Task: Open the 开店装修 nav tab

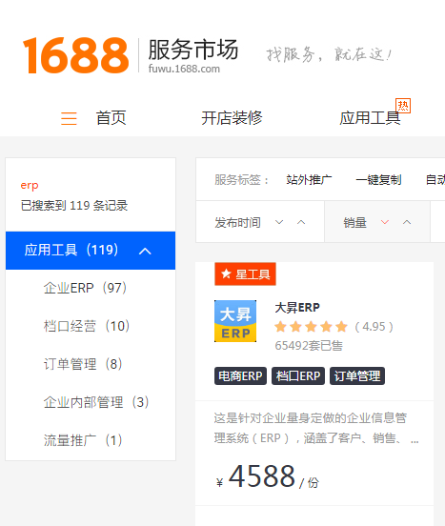Action: tap(232, 118)
